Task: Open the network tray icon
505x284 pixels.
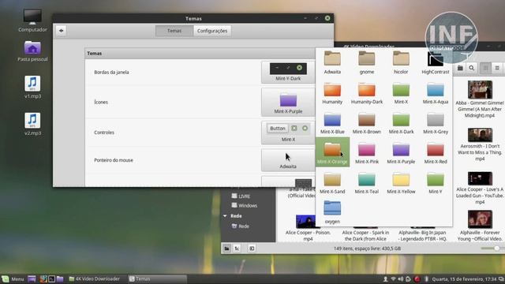Action: tap(393, 278)
